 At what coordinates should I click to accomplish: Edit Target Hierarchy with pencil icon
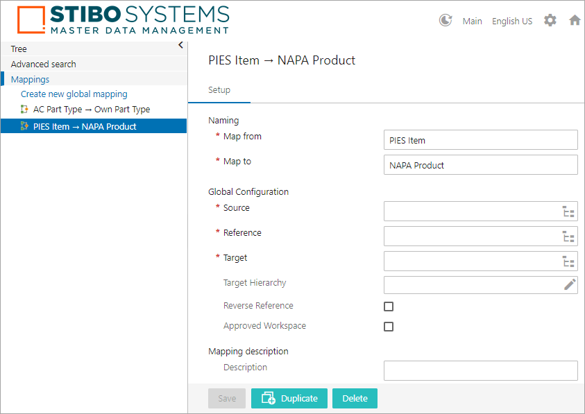point(569,284)
